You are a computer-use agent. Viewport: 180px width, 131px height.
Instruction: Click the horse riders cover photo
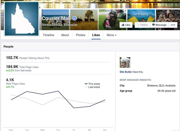[84, 20]
